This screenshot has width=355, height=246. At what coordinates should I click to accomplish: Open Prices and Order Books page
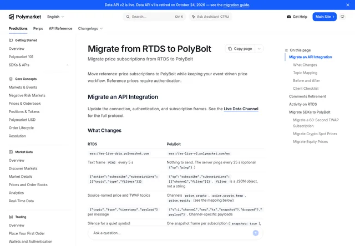coord(28,184)
